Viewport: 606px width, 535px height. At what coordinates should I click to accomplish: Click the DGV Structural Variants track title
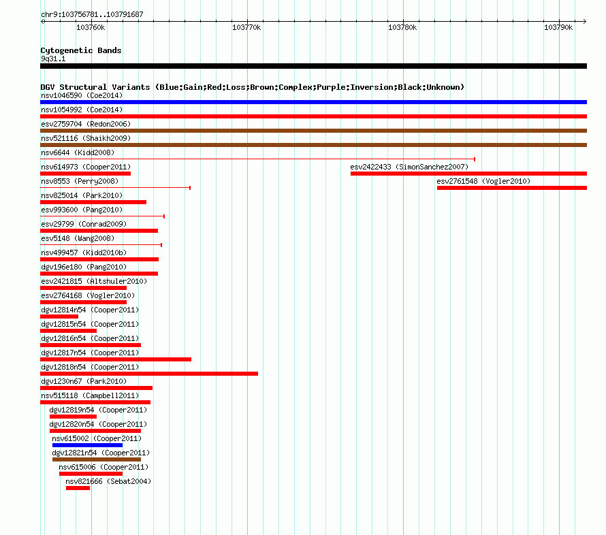tap(253, 87)
